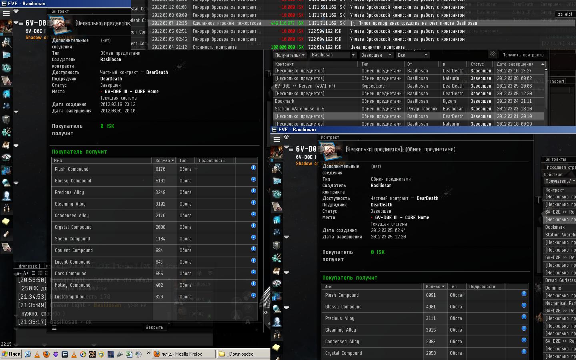This screenshot has width=576, height=360.
Task: Select the Bookmark contract row to Kyzem
Action: click(408, 101)
